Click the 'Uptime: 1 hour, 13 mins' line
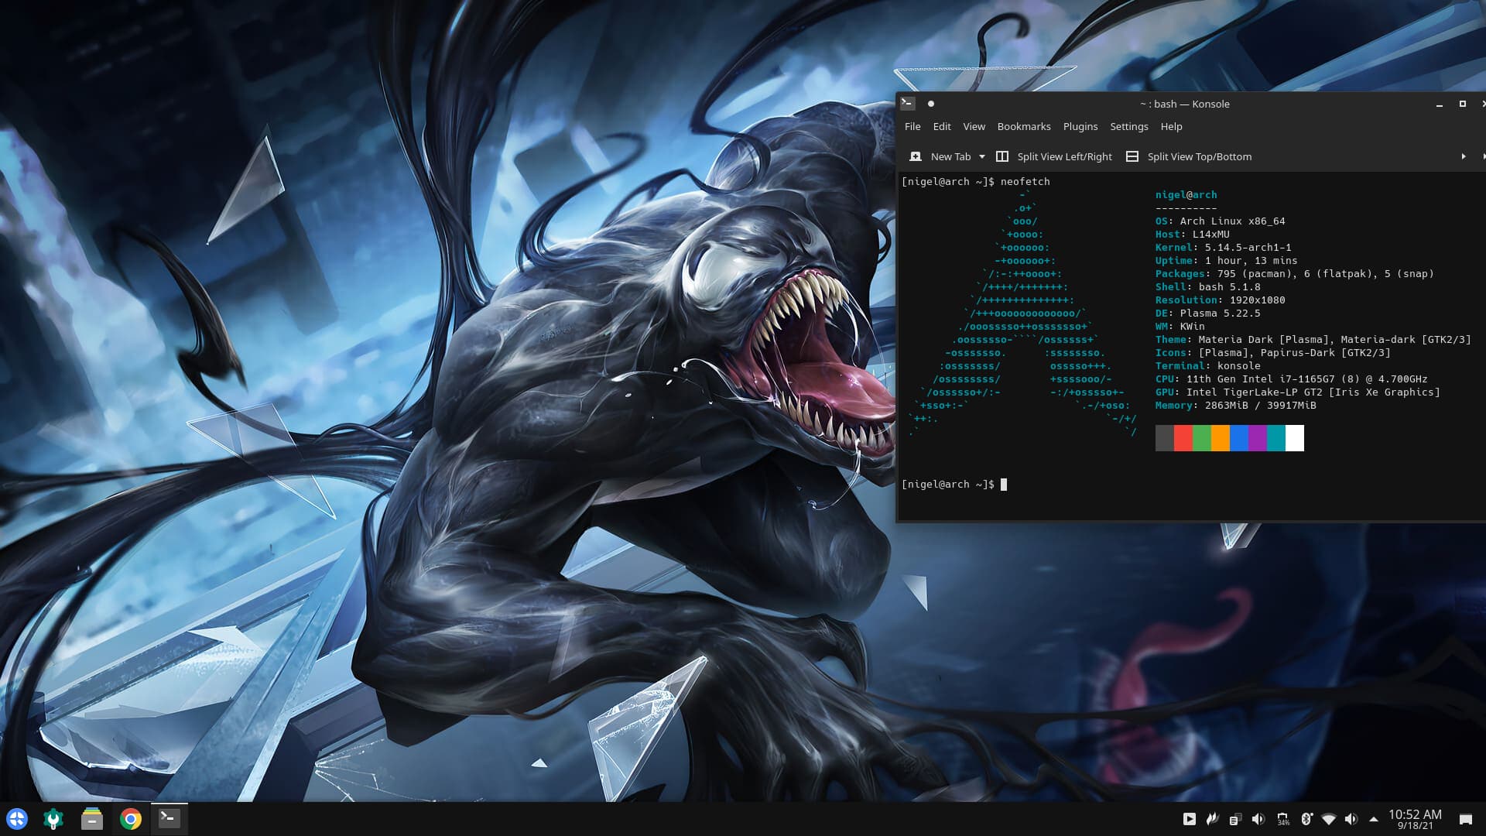This screenshot has height=836, width=1486. [x=1227, y=261]
